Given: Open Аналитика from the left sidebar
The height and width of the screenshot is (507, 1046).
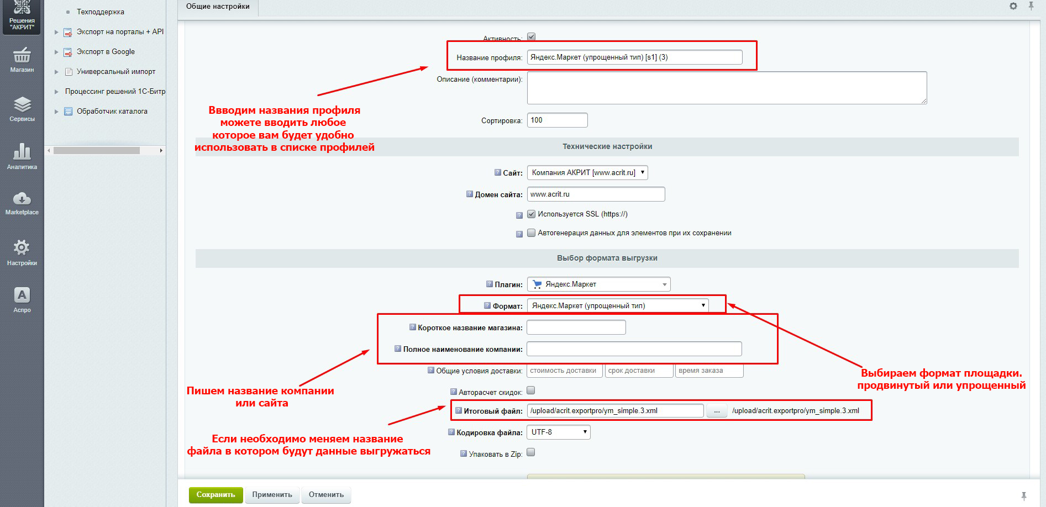Looking at the screenshot, I should pyautogui.click(x=22, y=156).
